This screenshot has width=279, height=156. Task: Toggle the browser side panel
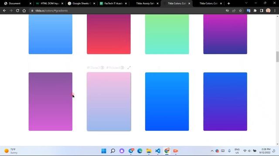pyautogui.click(x=262, y=10)
